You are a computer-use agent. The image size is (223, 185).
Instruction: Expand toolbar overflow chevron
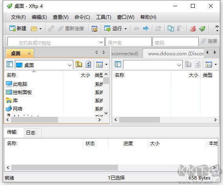[x=217, y=29]
